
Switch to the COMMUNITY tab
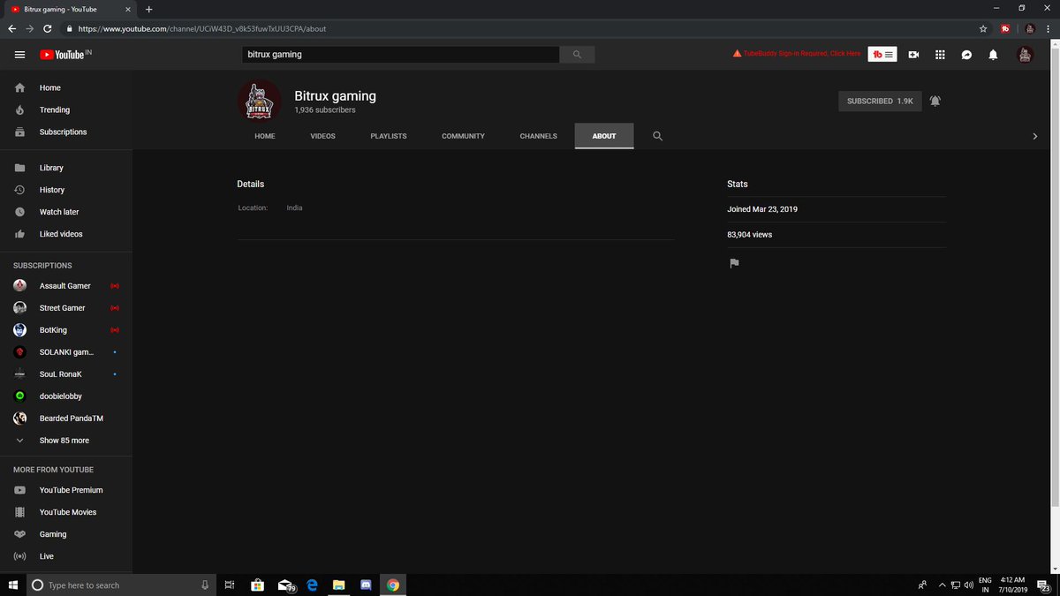(464, 136)
